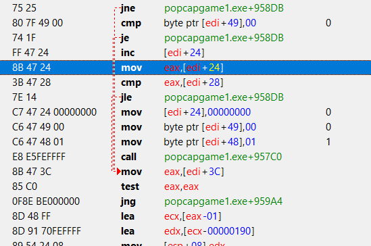Select bytes '7E 14'
371x246 pixels.
point(24,97)
